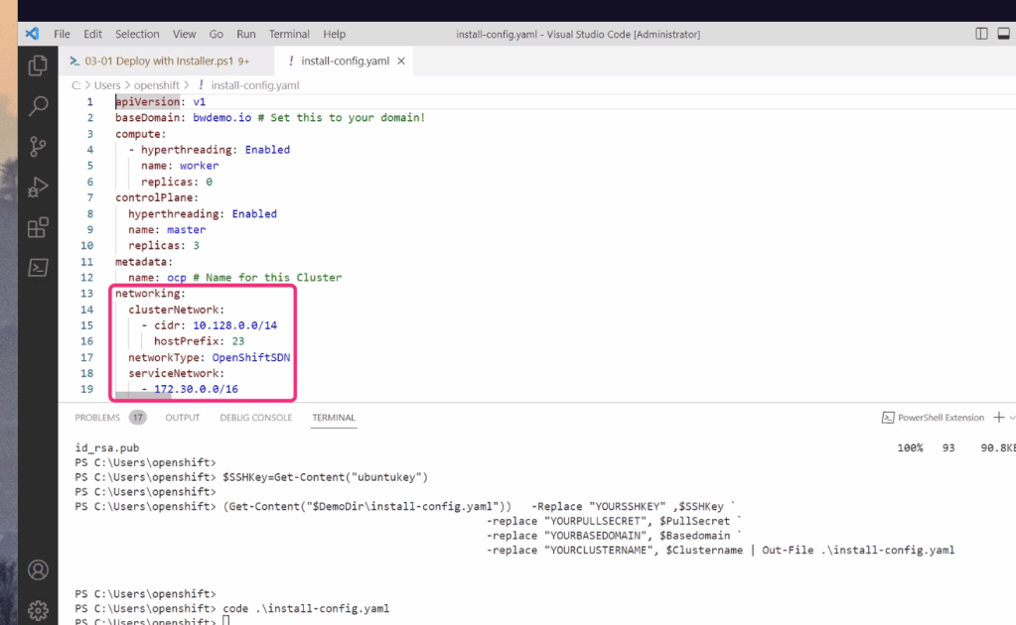Select the install-config.yaml editor tab
Viewport: 1016px width, 625px height.
point(345,61)
